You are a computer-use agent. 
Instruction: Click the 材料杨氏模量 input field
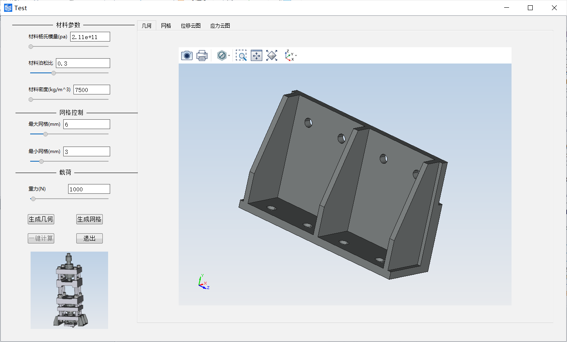click(x=90, y=37)
